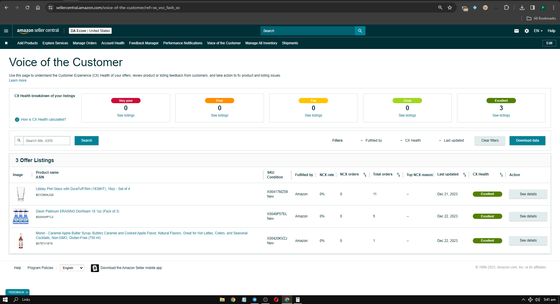Screen dimensions: 560x304
Task: Open File Explorer from the taskbar
Action: tap(222, 300)
